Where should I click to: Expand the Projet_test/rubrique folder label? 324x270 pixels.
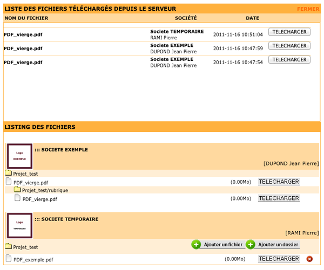pyautogui.click(x=45, y=190)
